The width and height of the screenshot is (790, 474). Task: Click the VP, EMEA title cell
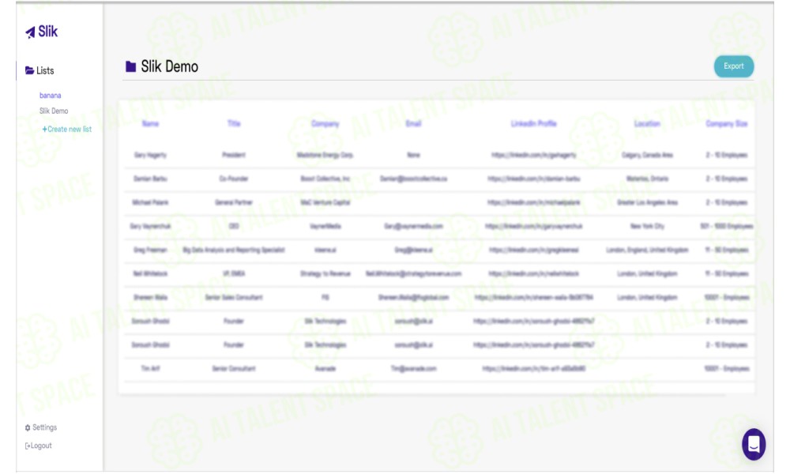(x=234, y=273)
